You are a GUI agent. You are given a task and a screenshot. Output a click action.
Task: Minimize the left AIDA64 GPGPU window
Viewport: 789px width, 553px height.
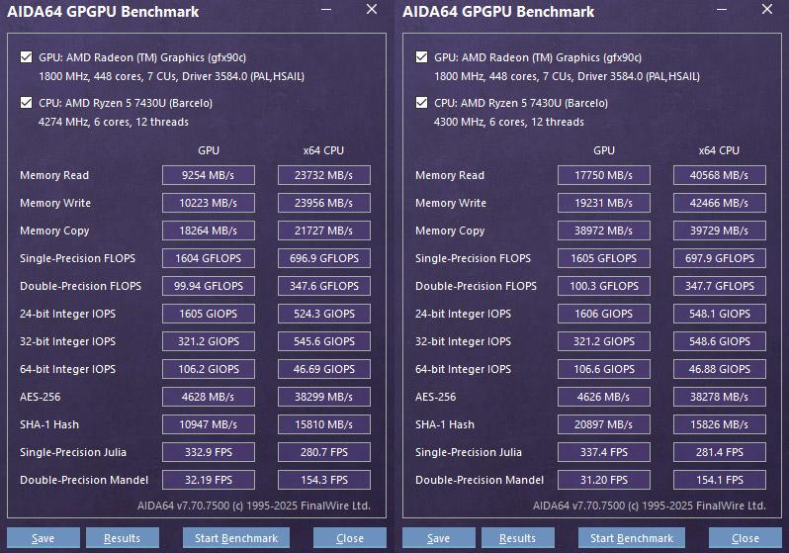pos(326,10)
